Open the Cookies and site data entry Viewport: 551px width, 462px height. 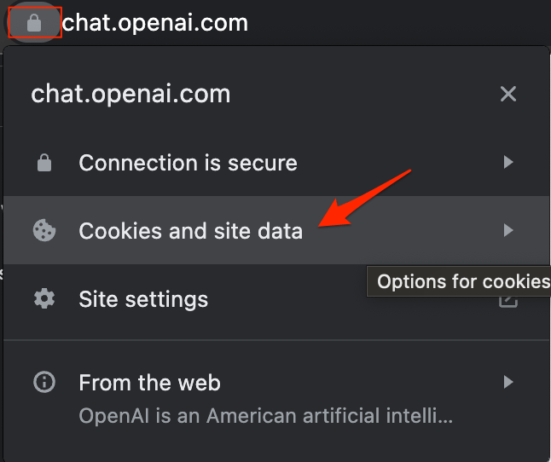[x=276, y=230]
